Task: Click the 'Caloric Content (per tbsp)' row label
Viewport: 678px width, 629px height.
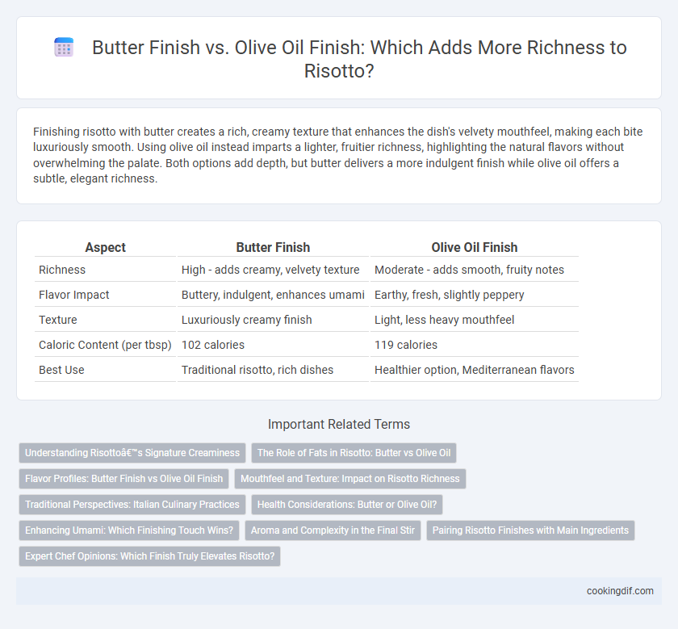Action: click(105, 345)
